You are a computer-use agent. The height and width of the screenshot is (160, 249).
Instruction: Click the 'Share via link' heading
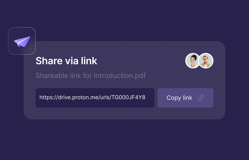click(66, 61)
